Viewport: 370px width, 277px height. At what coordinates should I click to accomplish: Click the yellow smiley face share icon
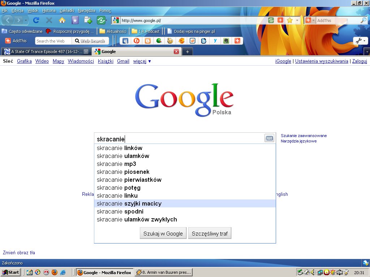point(170,41)
